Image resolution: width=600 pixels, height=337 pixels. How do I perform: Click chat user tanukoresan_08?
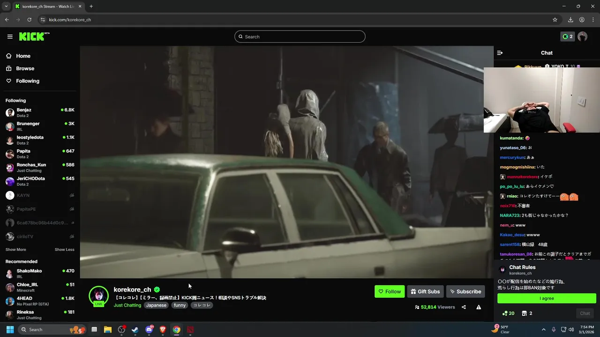point(516,254)
